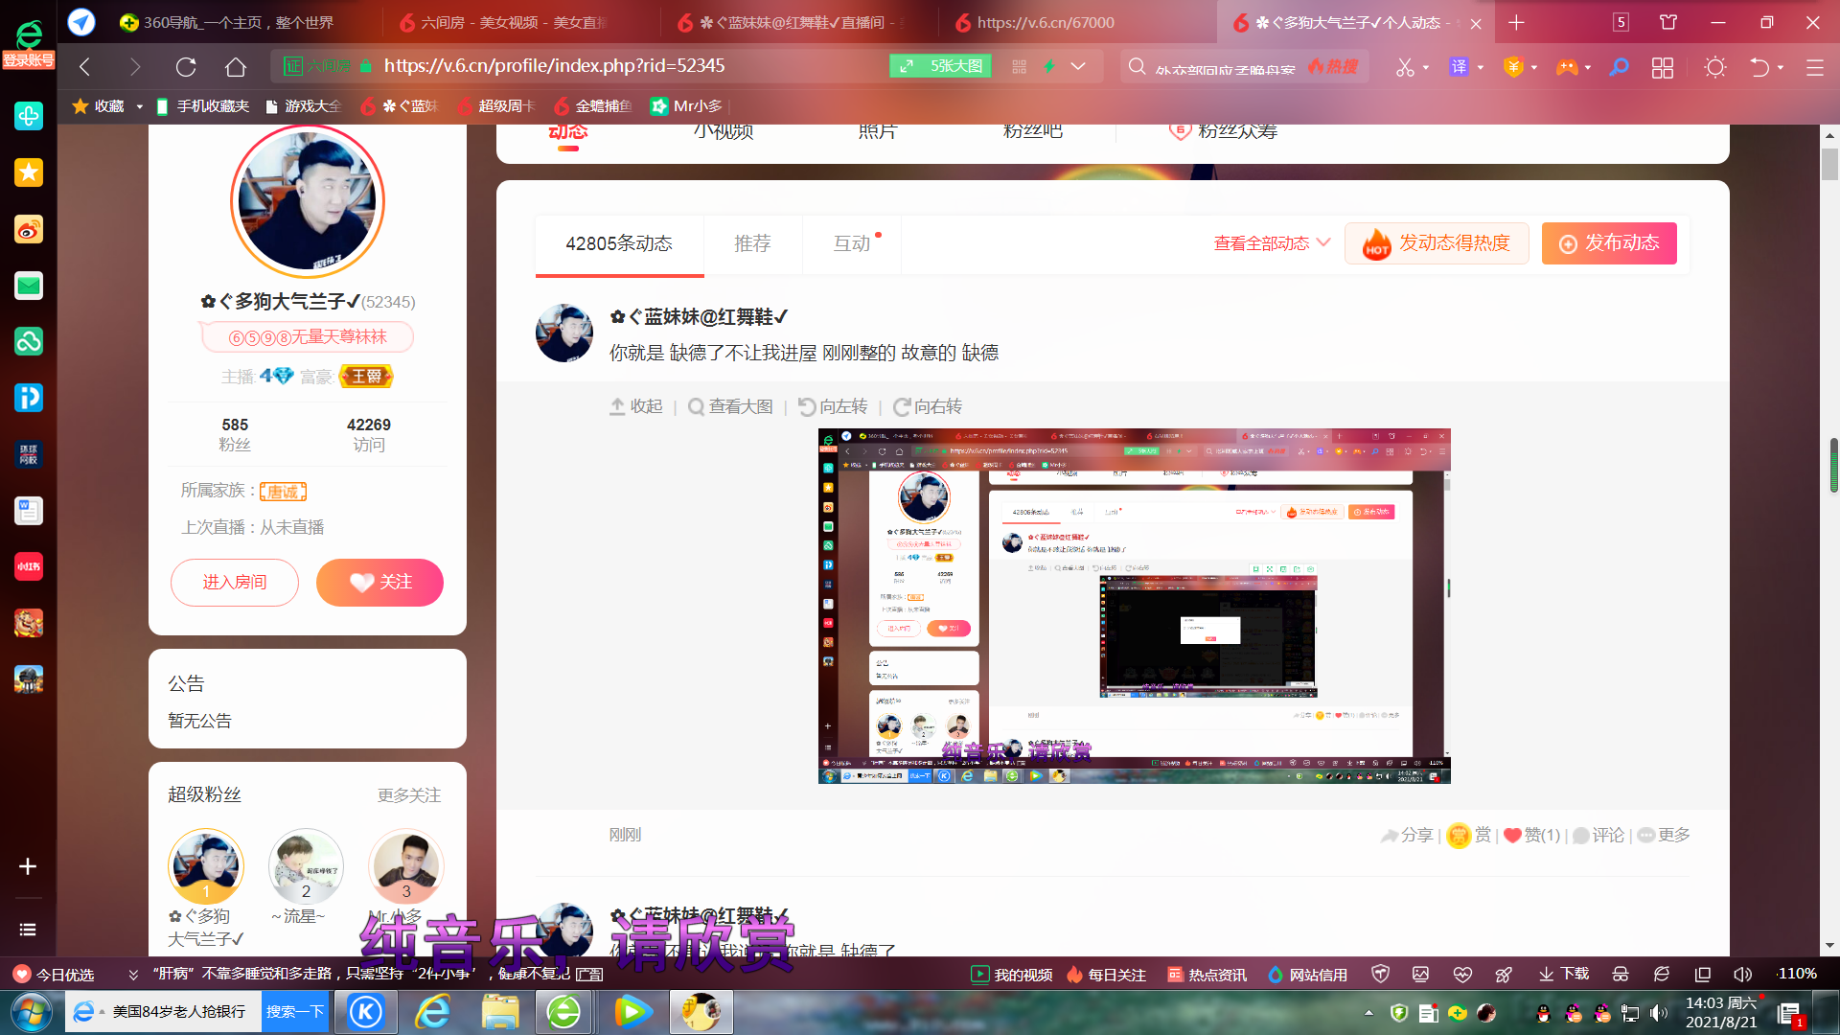This screenshot has height=1035, width=1840.
Task: Click 分享 share on the first post
Action: coord(1407,835)
